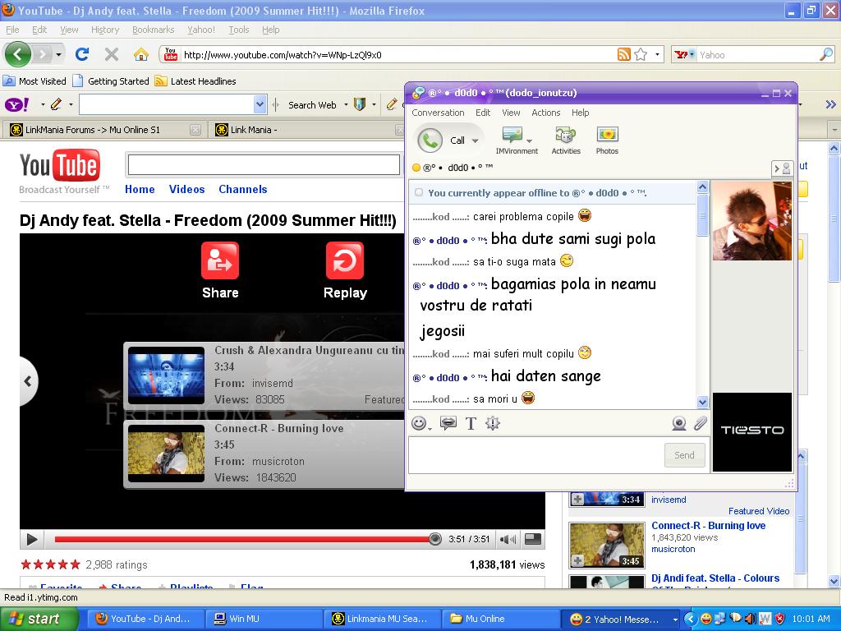Start a voice Call with d0d0
This screenshot has height=631, width=841.
click(x=442, y=140)
